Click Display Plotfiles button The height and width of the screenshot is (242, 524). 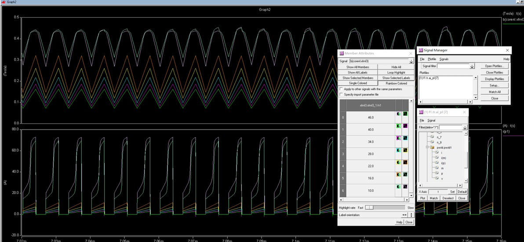coord(495,79)
